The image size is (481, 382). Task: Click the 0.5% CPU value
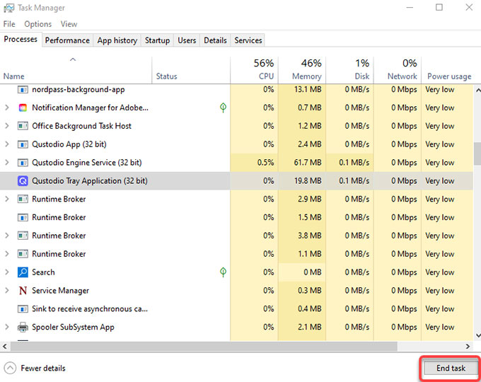click(x=266, y=163)
